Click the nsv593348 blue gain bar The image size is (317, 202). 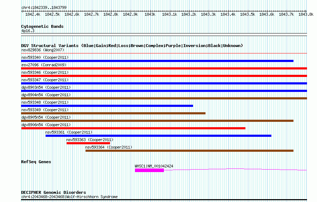(x=107, y=106)
